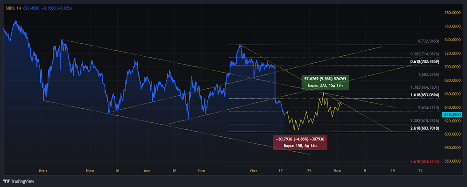This screenshot has height=187, width=467.
Task: Click the Окт date label on time axis
Action: [x=254, y=171]
